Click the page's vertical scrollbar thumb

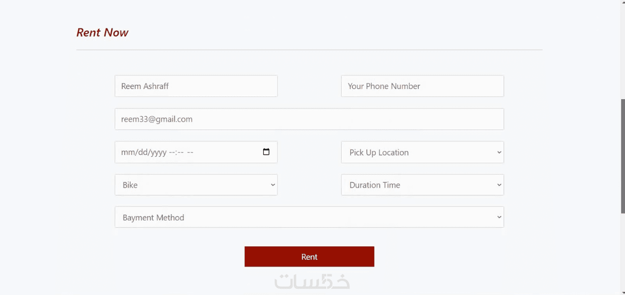pos(622,156)
